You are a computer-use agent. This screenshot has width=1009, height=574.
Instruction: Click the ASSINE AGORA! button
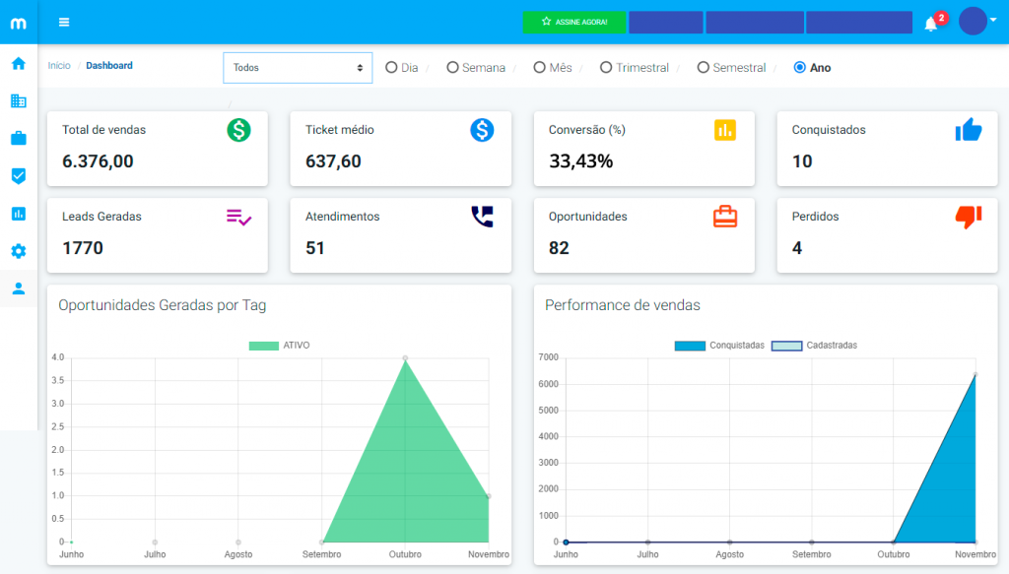click(x=574, y=22)
